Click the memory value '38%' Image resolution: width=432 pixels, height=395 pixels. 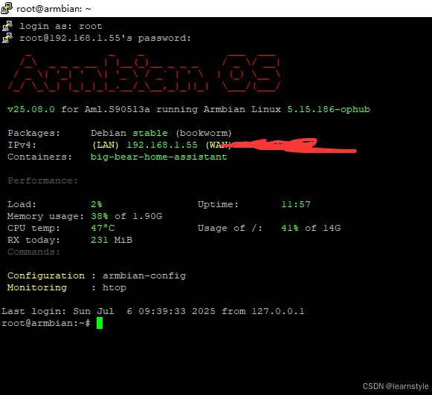point(100,216)
